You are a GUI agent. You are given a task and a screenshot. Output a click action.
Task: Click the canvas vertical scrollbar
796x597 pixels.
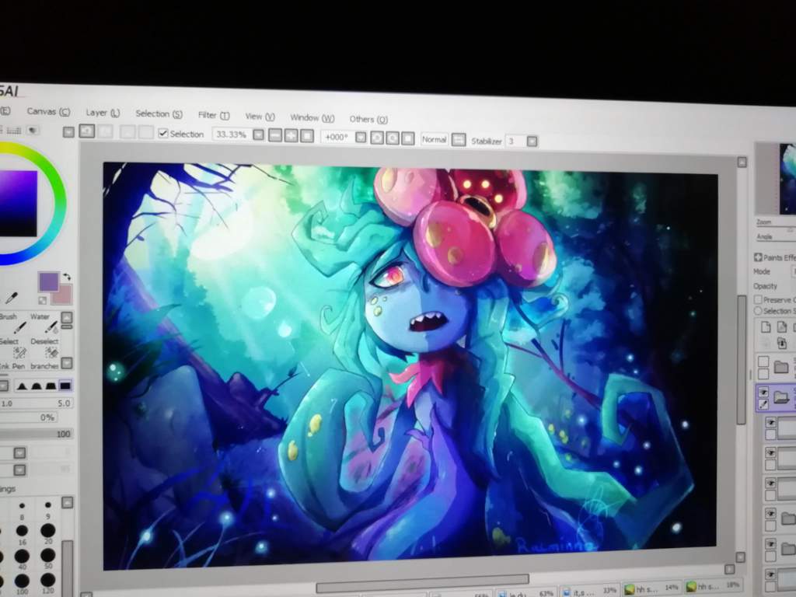coord(741,359)
